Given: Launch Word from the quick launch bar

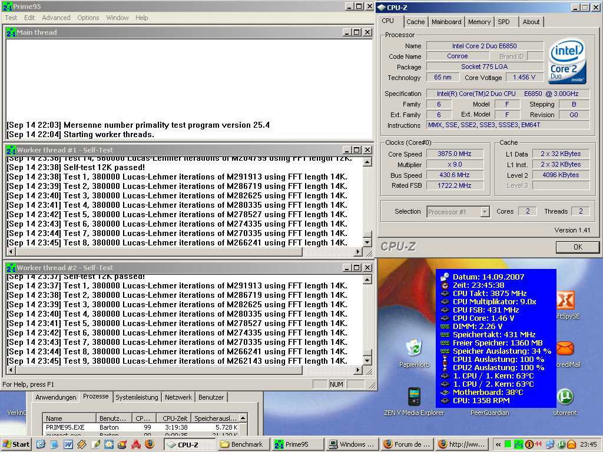Looking at the screenshot, I should [x=68, y=444].
